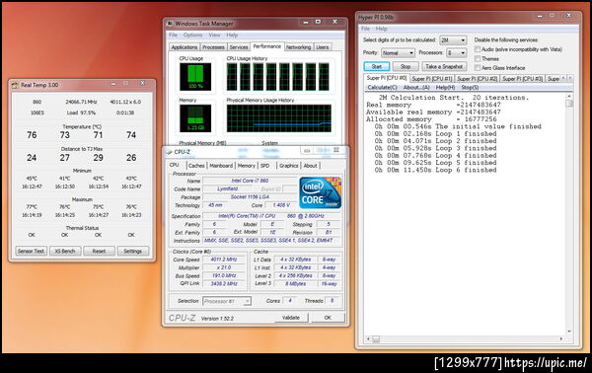Click the Physical Memory Usage History graph

click(278, 118)
